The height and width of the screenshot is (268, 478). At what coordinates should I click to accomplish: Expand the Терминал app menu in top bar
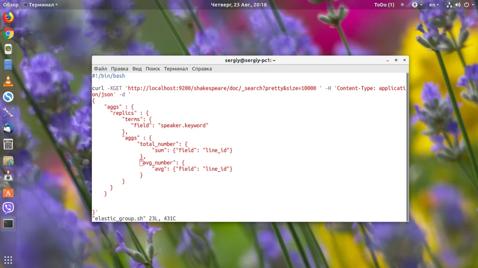(x=41, y=5)
